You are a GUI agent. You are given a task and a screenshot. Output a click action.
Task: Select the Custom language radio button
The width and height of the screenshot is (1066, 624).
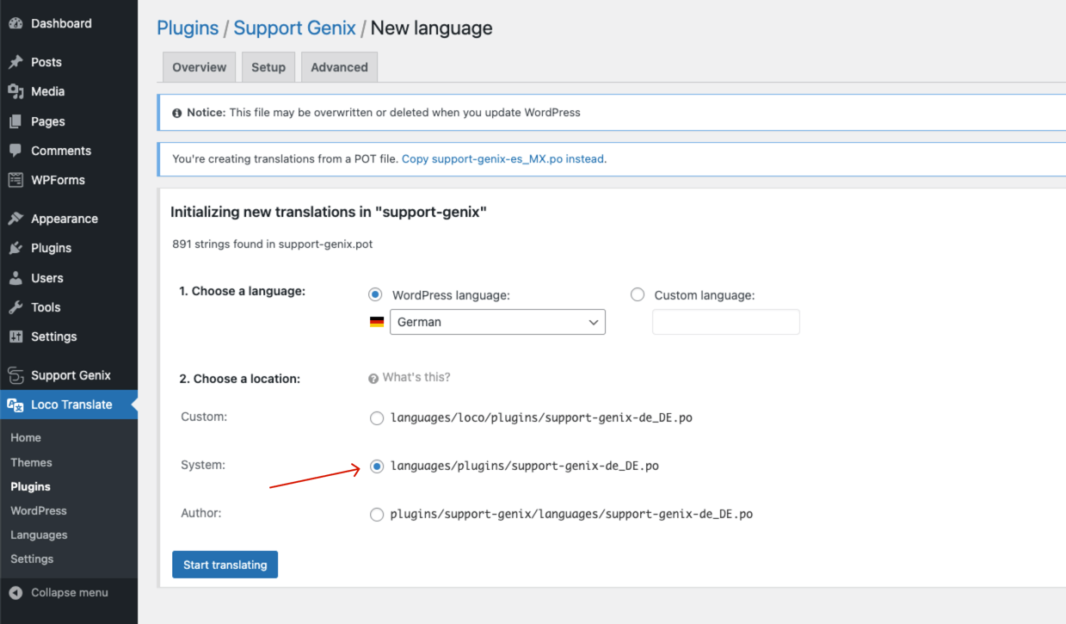coord(638,293)
